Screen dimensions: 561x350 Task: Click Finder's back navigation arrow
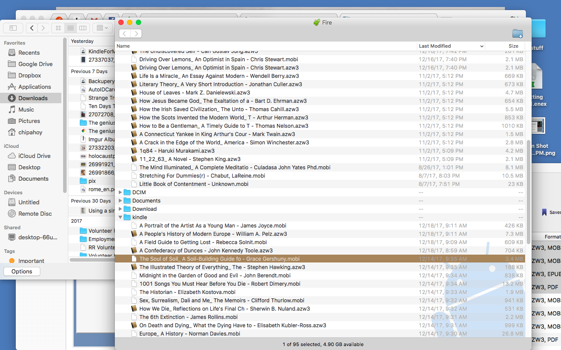tap(32, 28)
